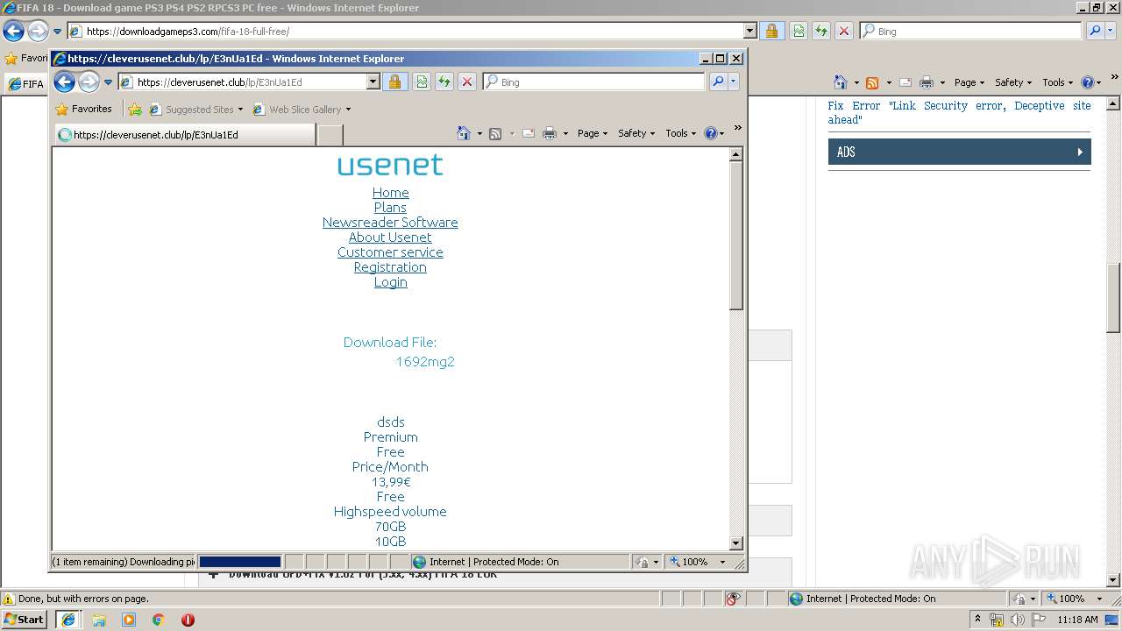
Task: Open the Page menu in main window
Action: pos(969,82)
